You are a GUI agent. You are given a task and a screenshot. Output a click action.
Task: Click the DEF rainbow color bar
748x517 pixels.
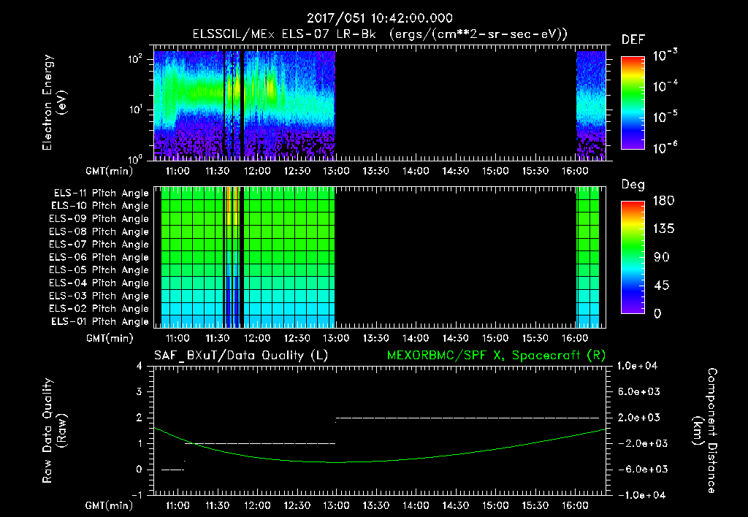click(x=633, y=102)
